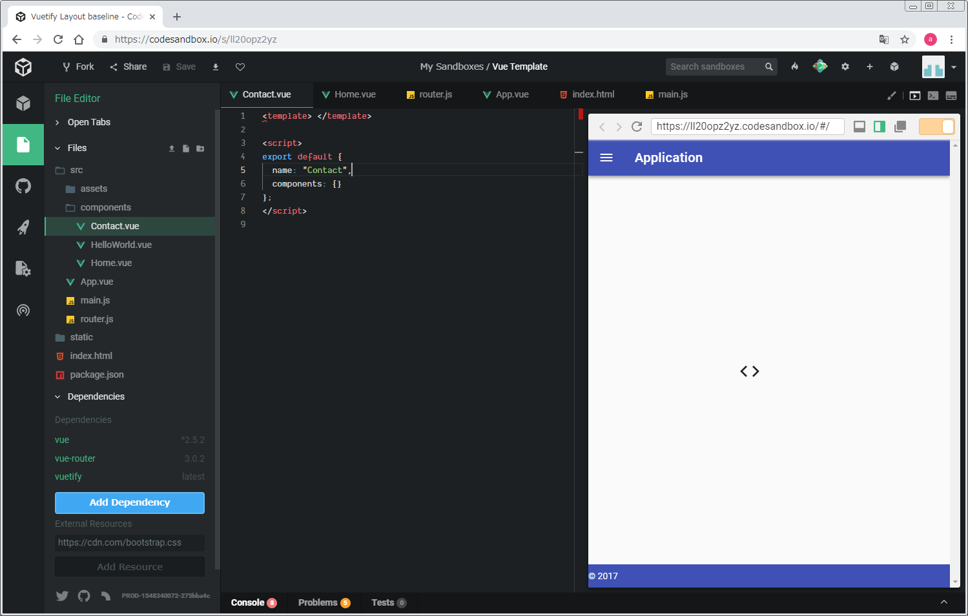968x616 pixels.
Task: Collapse the Files section
Action: tap(76, 149)
